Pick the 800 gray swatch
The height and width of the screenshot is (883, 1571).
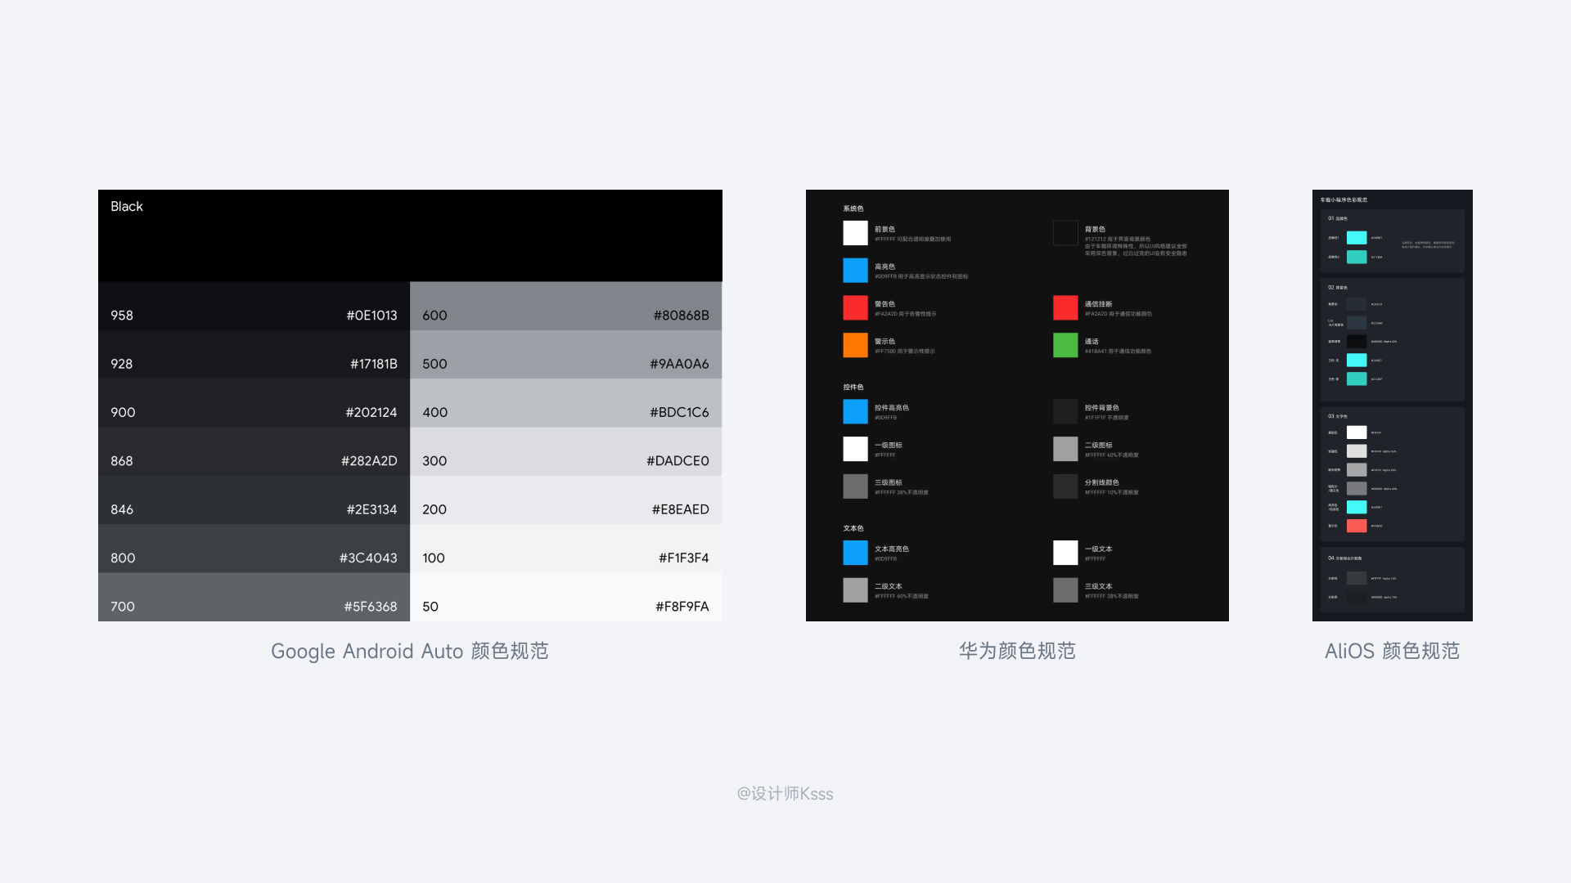pos(254,549)
